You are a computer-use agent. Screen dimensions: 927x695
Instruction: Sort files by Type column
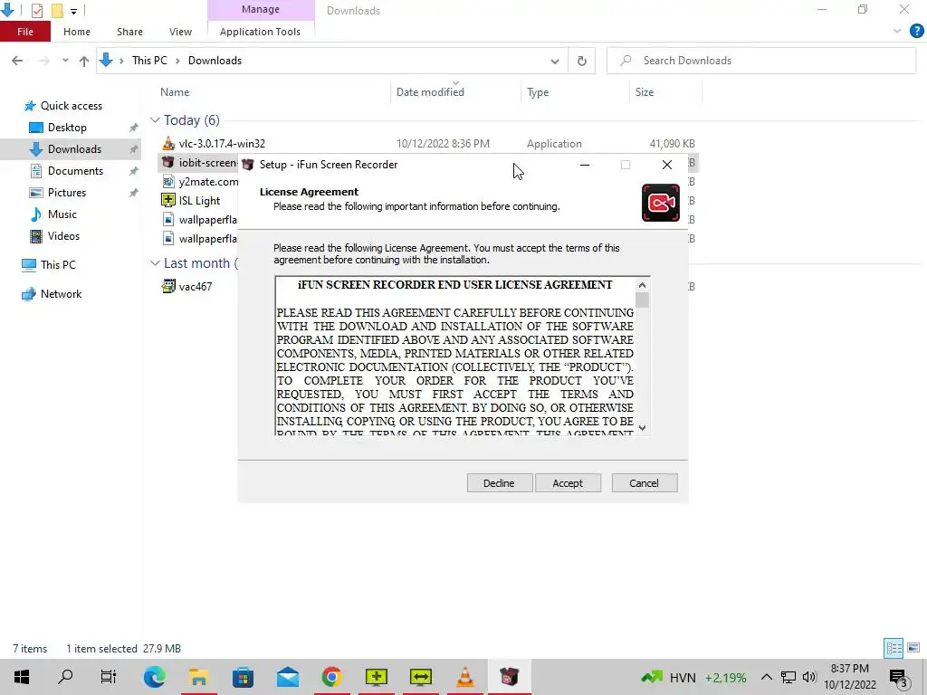pos(538,92)
